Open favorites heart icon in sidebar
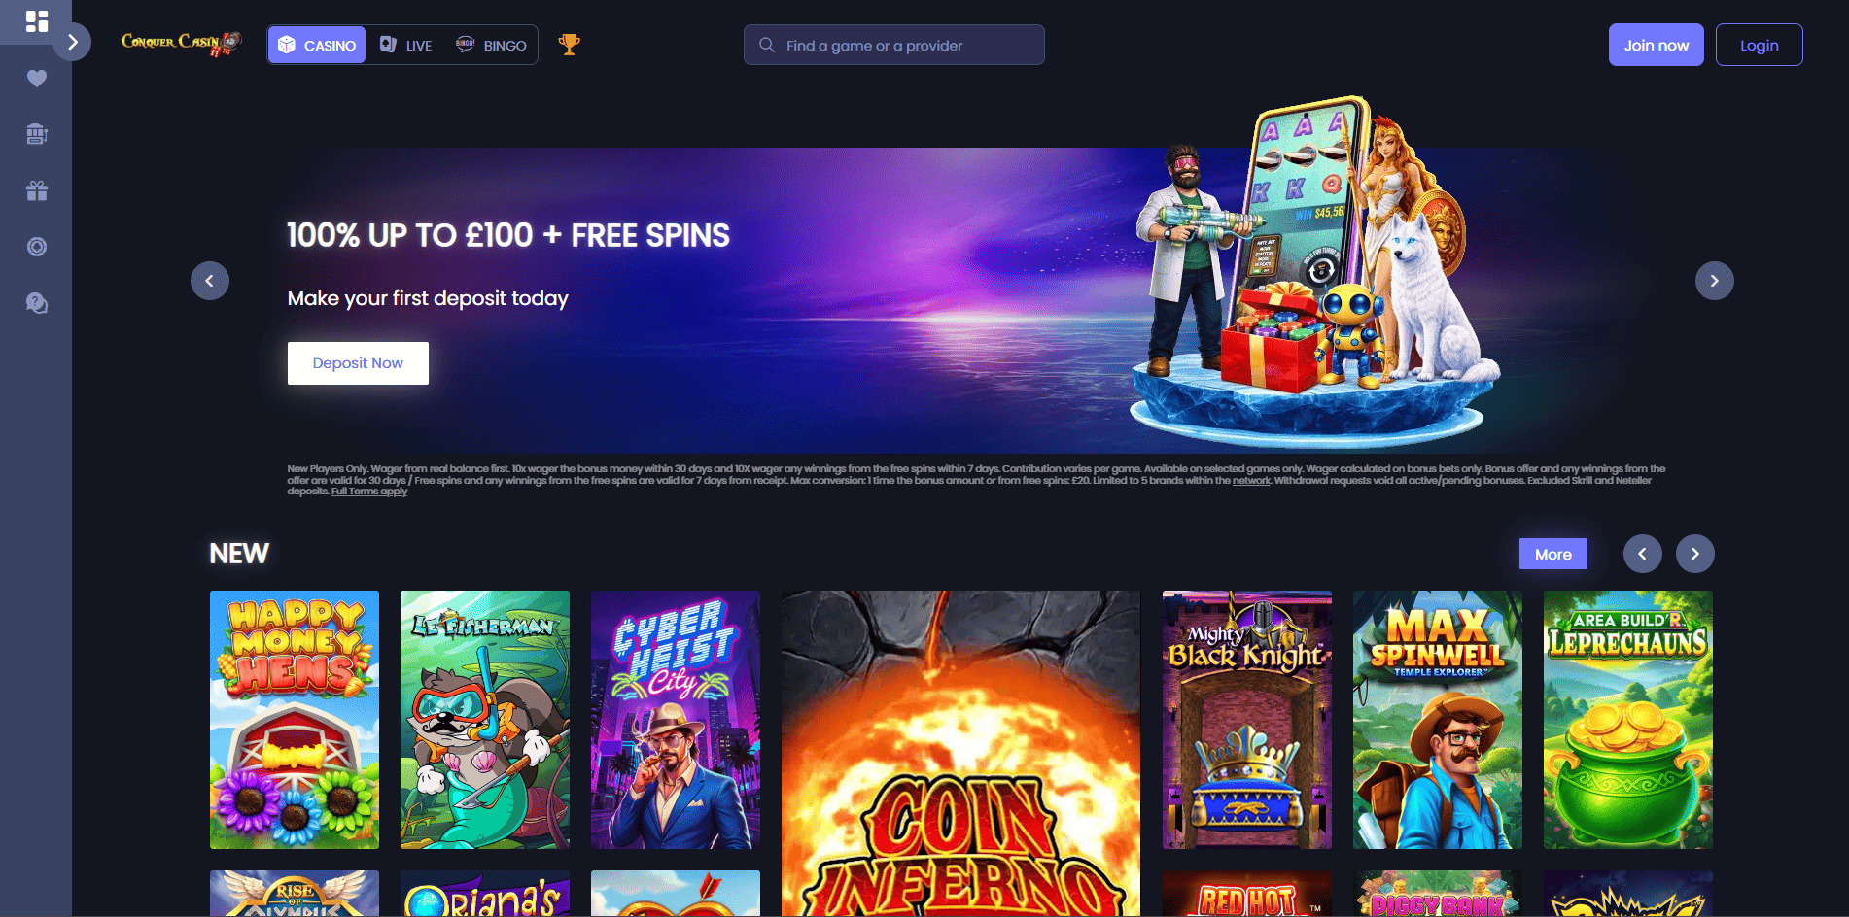Image resolution: width=1849 pixels, height=917 pixels. 36,78
